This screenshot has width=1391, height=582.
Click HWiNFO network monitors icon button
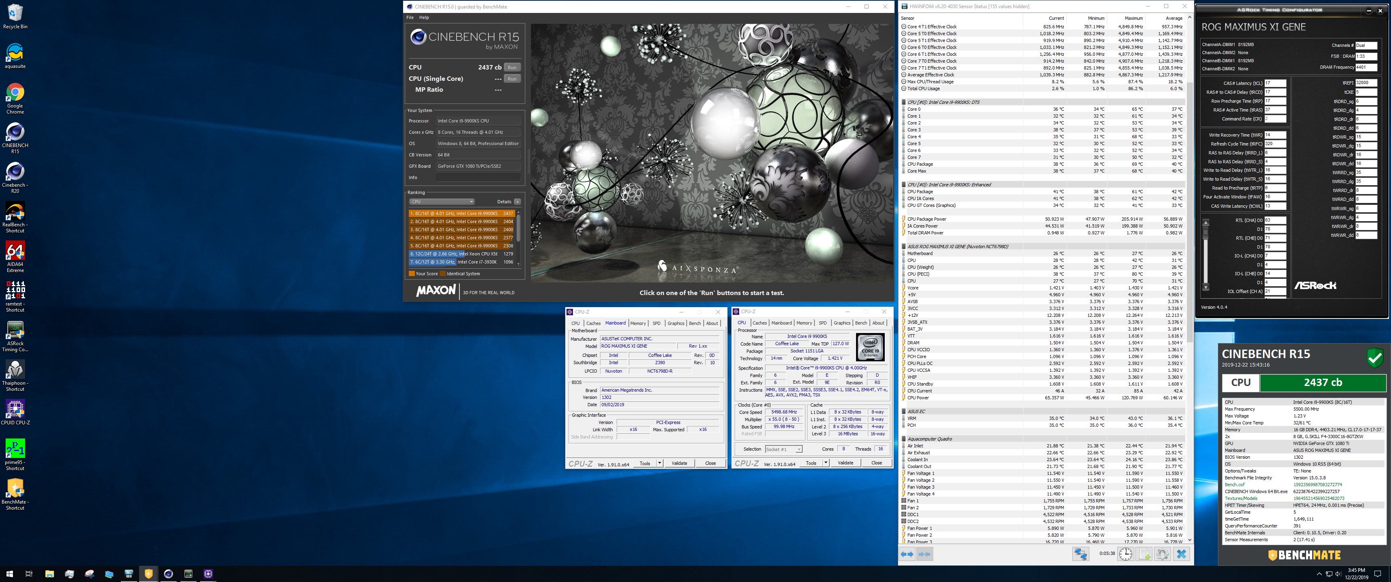click(x=1080, y=554)
